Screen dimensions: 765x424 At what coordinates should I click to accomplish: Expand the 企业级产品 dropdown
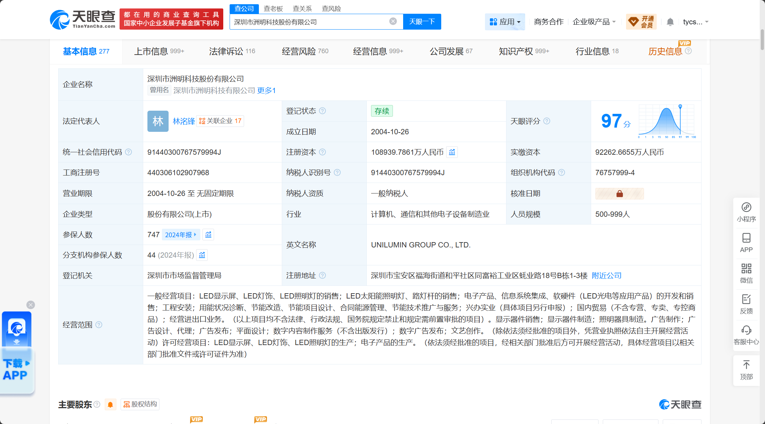click(594, 22)
